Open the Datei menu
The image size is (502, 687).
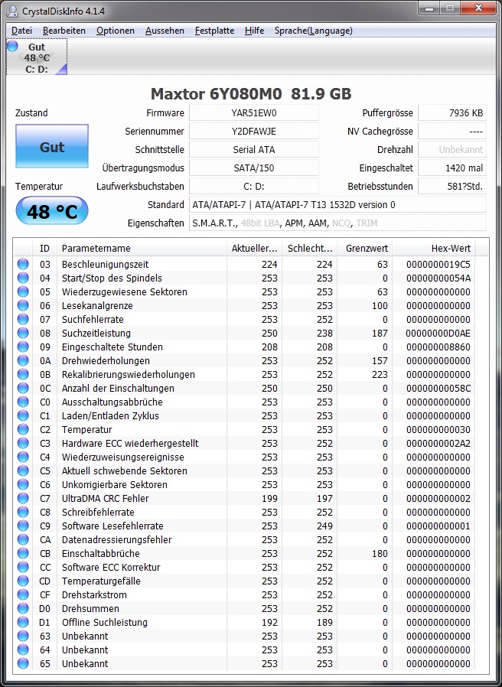pyautogui.click(x=21, y=31)
